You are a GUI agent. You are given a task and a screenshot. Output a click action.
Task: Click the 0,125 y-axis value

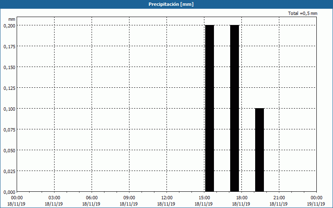(9, 88)
